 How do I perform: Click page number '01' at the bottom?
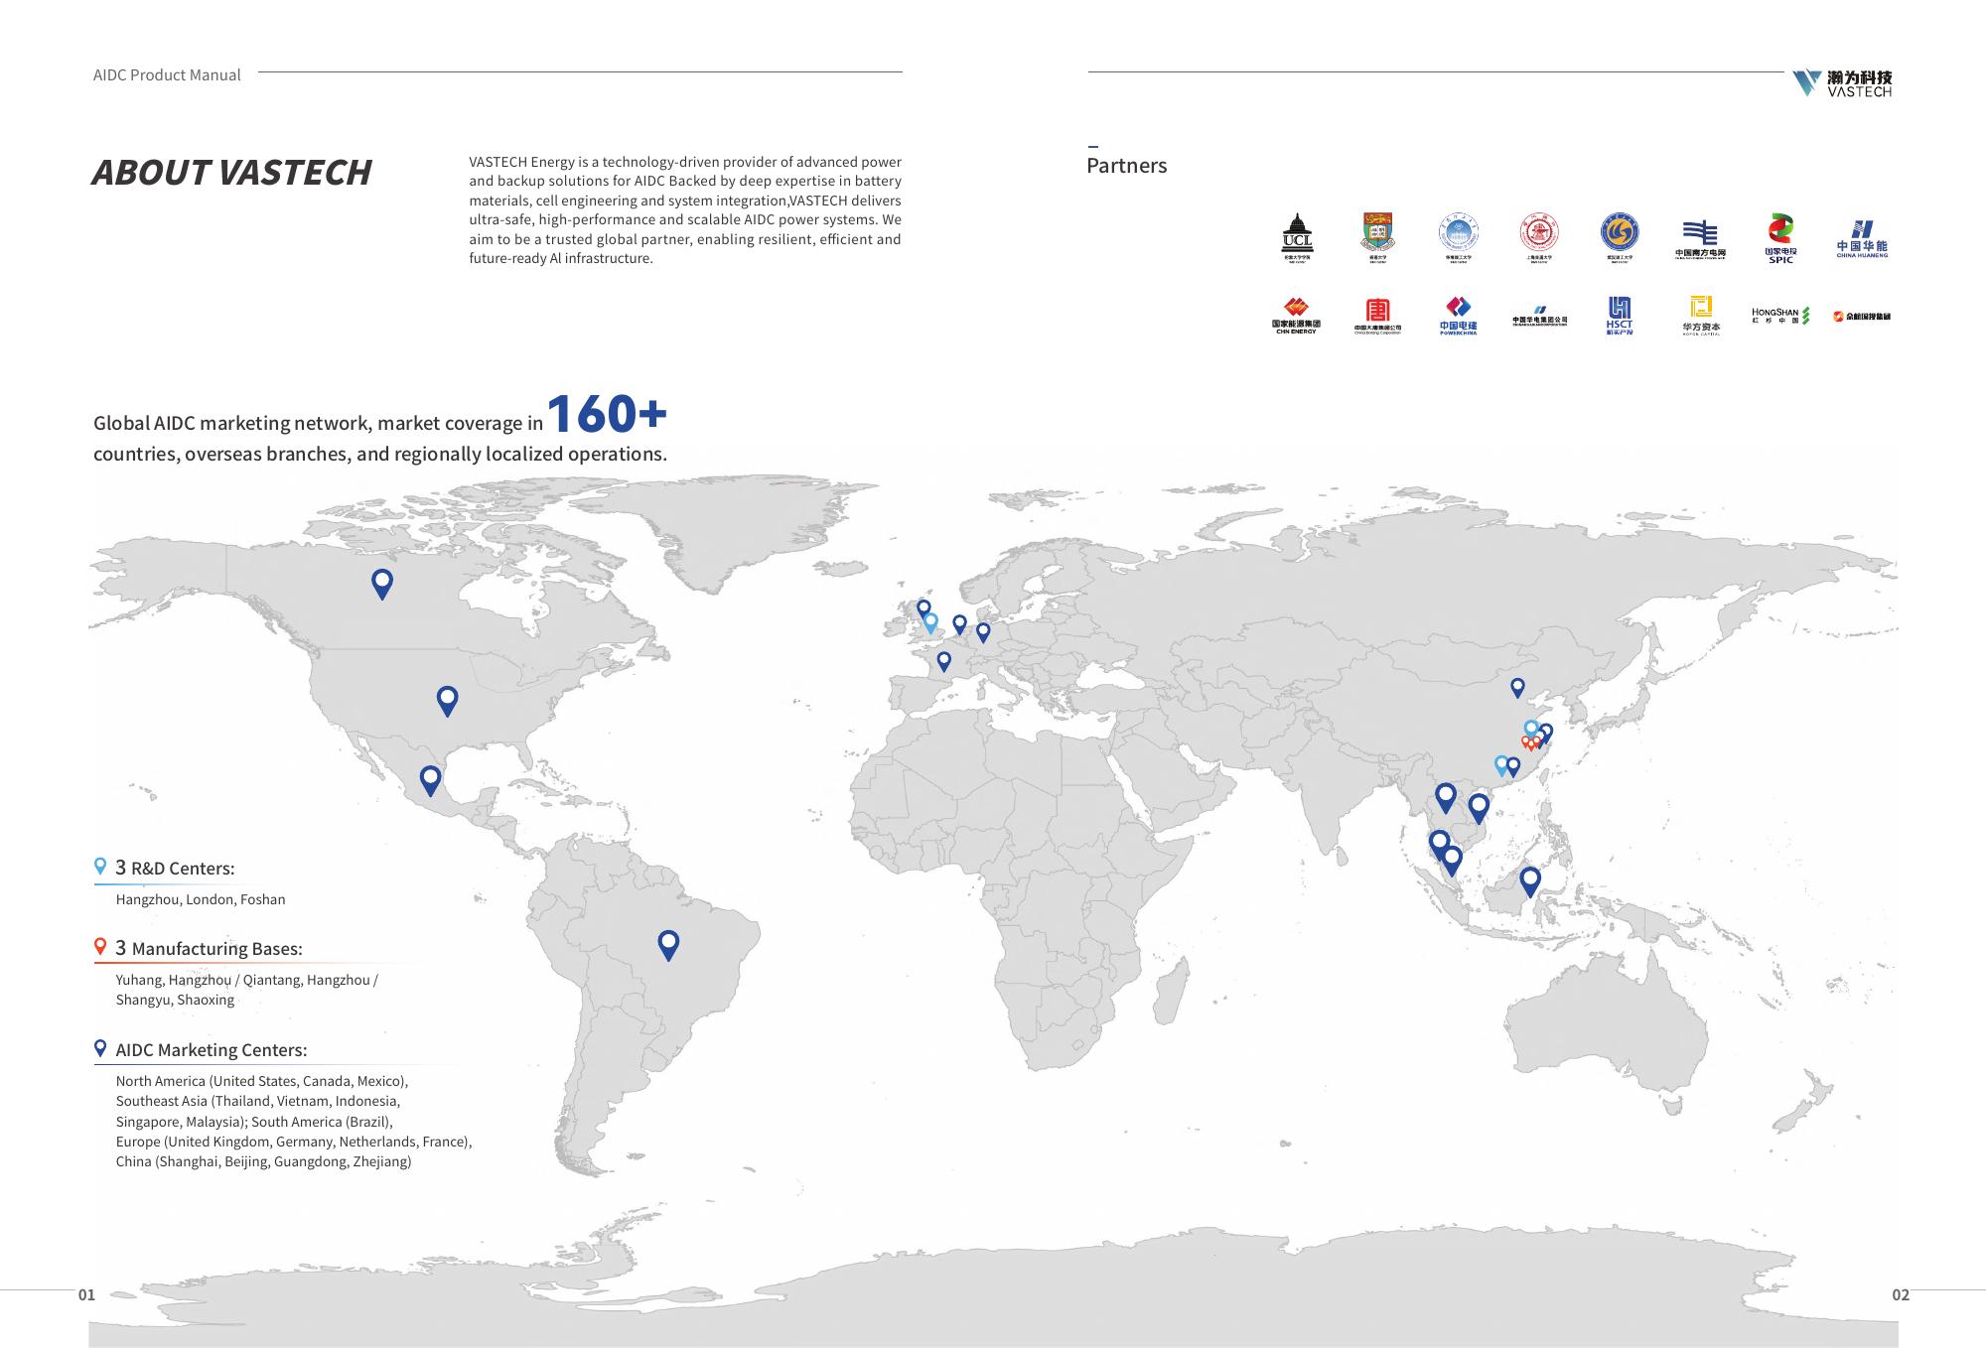86,1294
